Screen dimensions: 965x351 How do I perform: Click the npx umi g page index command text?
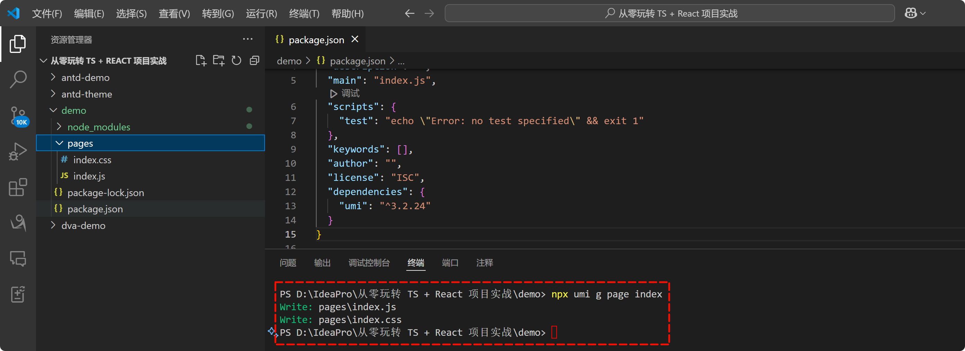click(607, 294)
